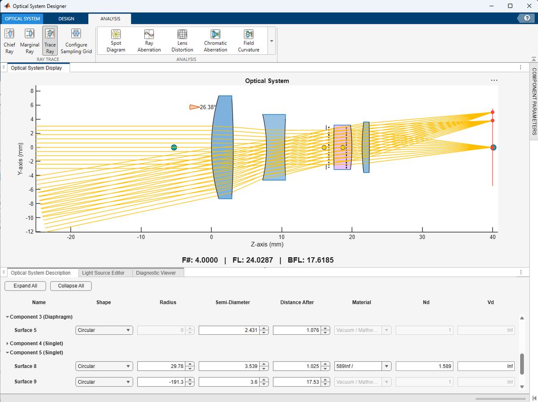Click Surface 8 semi-diameter field 3.539

coord(229,366)
